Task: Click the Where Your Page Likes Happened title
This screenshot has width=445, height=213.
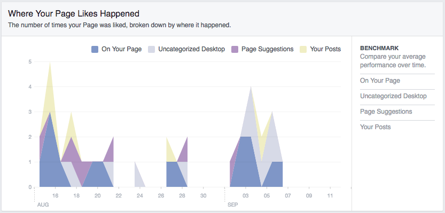Action: (74, 13)
